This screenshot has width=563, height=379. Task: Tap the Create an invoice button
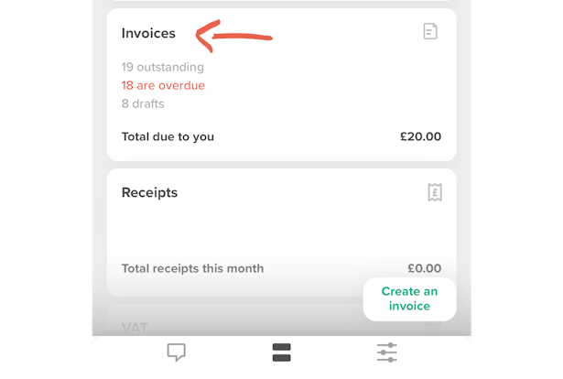click(409, 299)
